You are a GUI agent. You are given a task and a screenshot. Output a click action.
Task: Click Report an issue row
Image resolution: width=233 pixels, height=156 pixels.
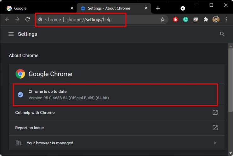tap(116, 128)
